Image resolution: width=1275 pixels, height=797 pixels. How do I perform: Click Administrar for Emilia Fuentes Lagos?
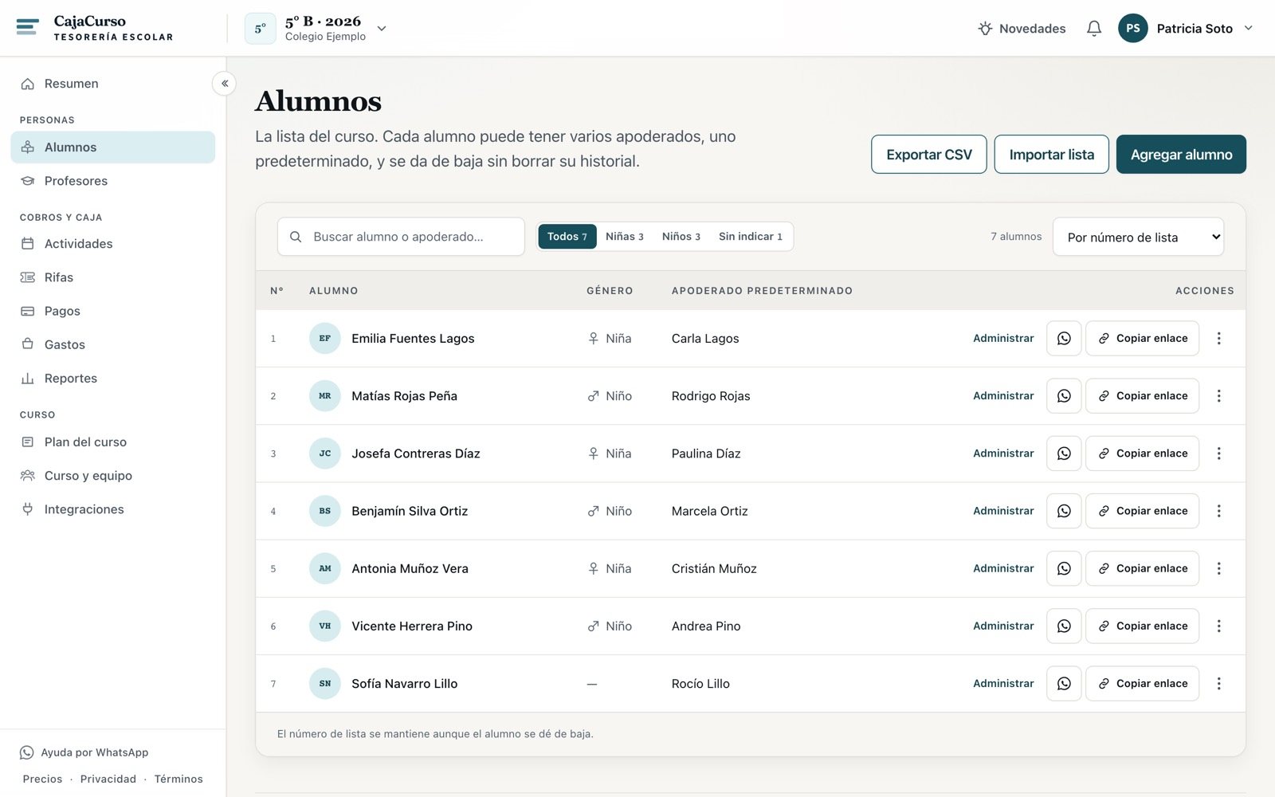[1003, 339]
